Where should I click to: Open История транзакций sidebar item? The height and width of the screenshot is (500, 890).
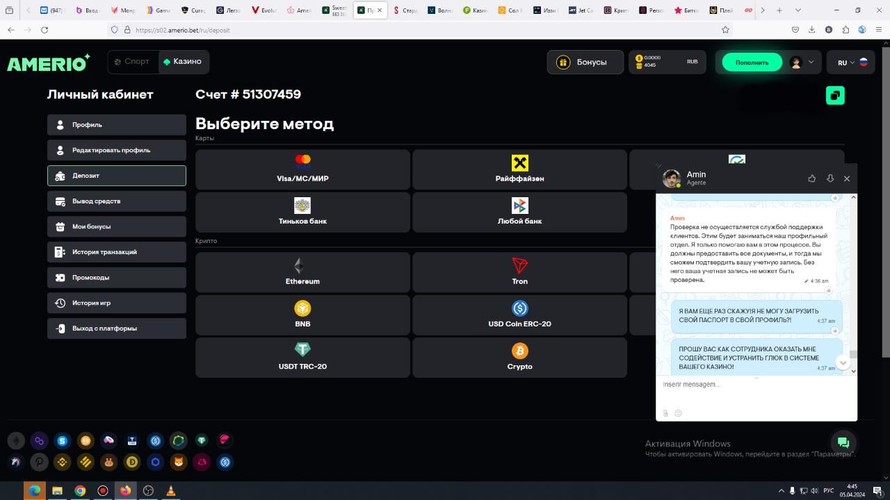pos(117,252)
